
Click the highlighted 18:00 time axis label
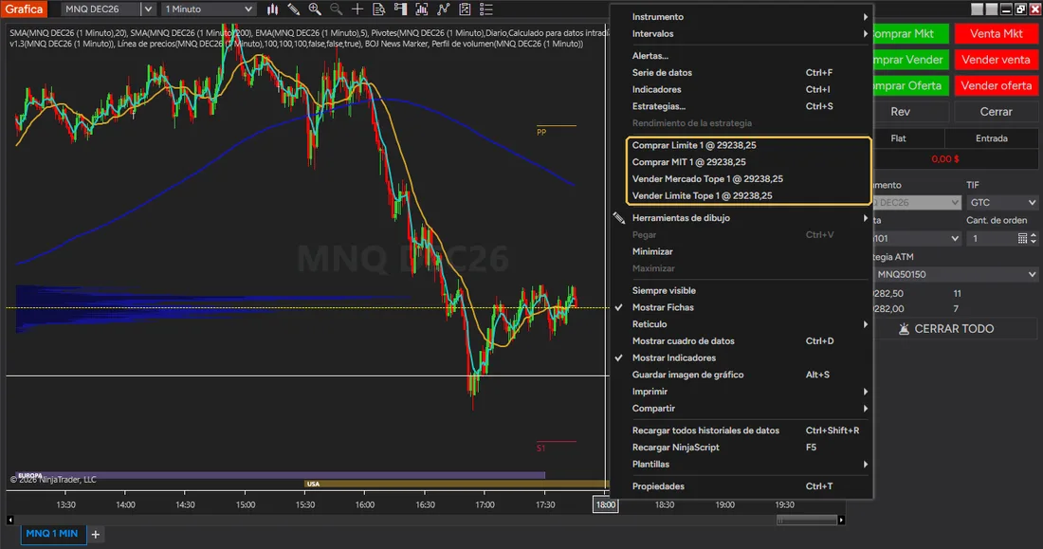point(606,505)
